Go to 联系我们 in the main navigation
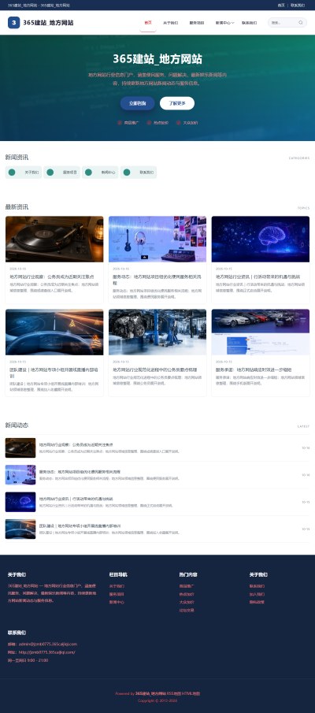 [249, 23]
